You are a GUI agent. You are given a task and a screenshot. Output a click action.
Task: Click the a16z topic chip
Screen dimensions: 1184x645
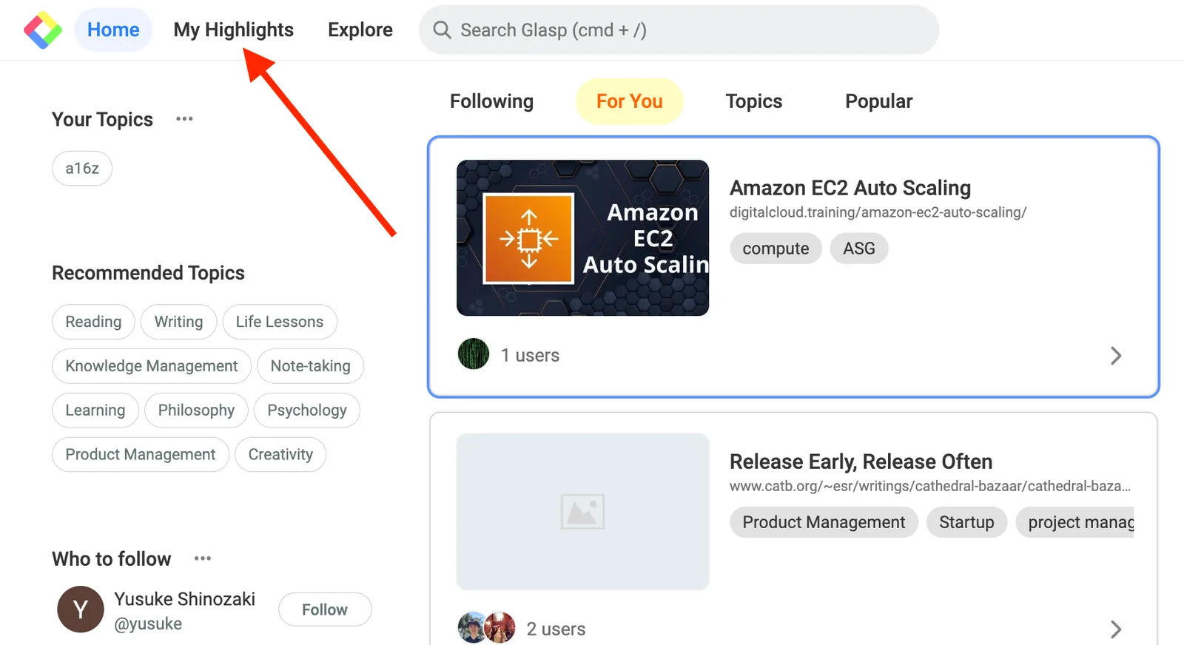[82, 169]
